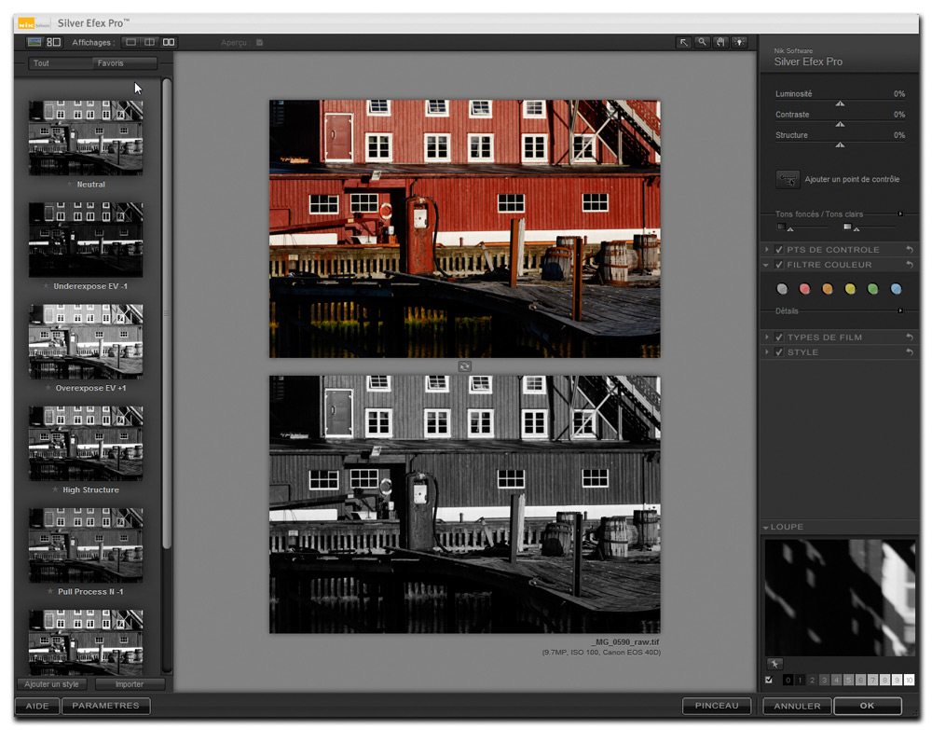Click Ajouter un style button
This screenshot has height=730, width=932.
(51, 684)
